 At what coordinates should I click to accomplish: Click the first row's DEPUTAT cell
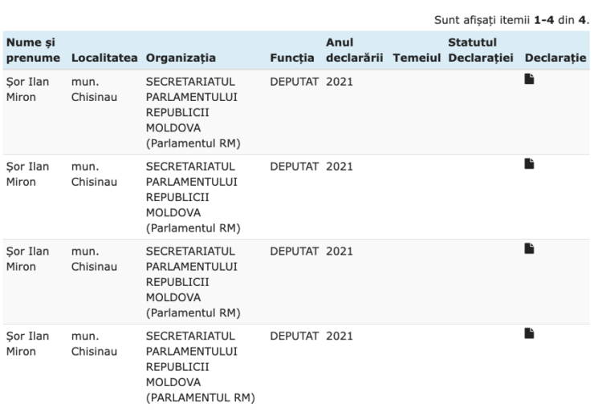[294, 82]
